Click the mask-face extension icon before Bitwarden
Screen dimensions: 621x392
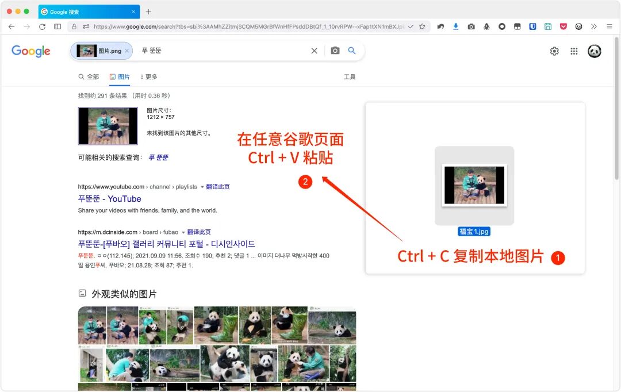517,26
